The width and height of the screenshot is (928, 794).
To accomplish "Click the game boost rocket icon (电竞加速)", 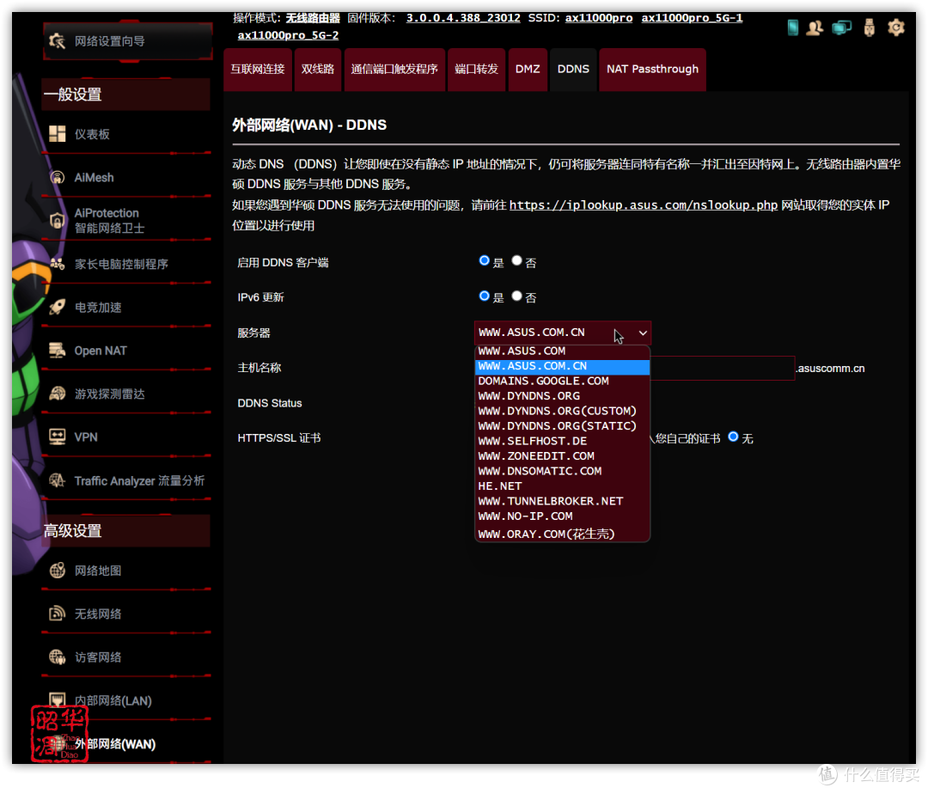I will pyautogui.click(x=58, y=307).
